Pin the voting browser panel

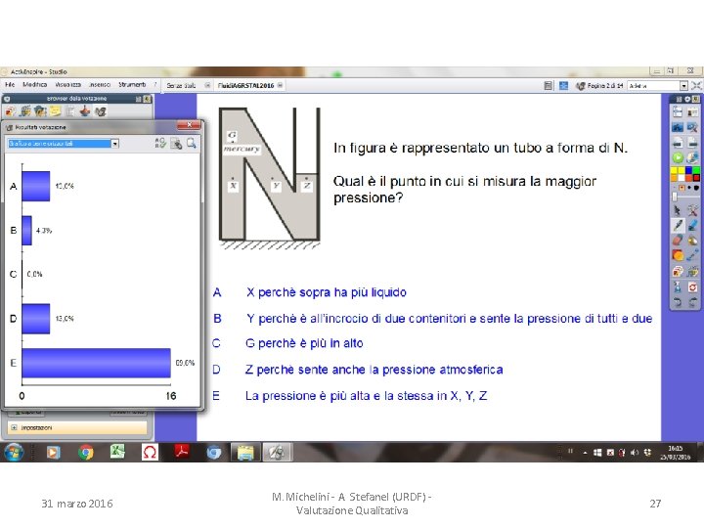[147, 99]
